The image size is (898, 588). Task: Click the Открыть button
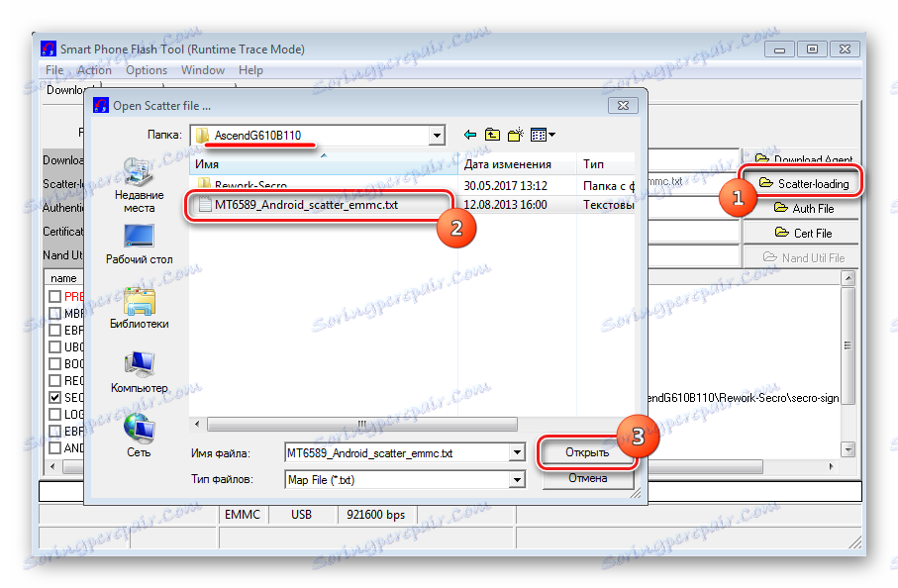pyautogui.click(x=587, y=452)
